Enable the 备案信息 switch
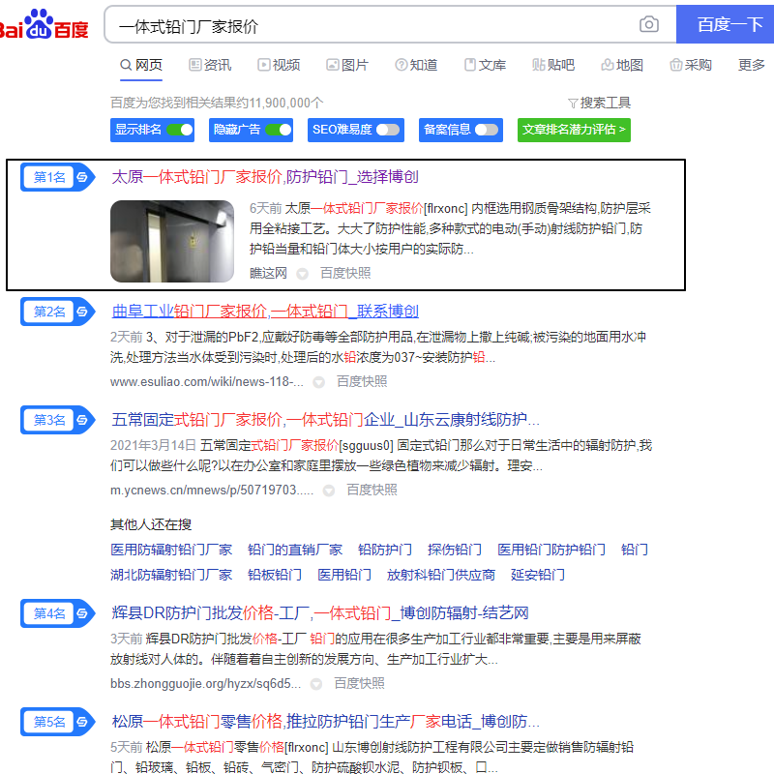 [x=487, y=130]
